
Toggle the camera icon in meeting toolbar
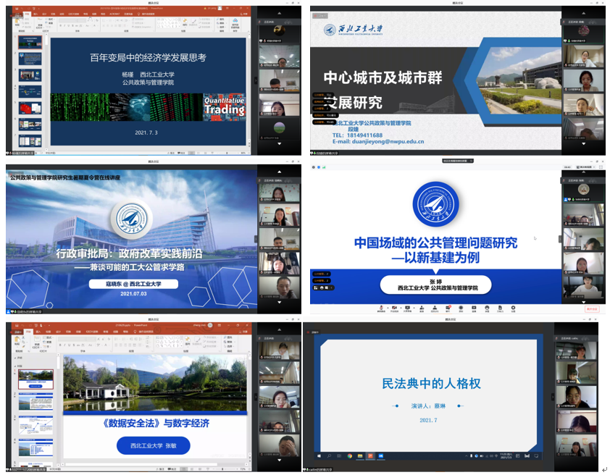(x=396, y=308)
